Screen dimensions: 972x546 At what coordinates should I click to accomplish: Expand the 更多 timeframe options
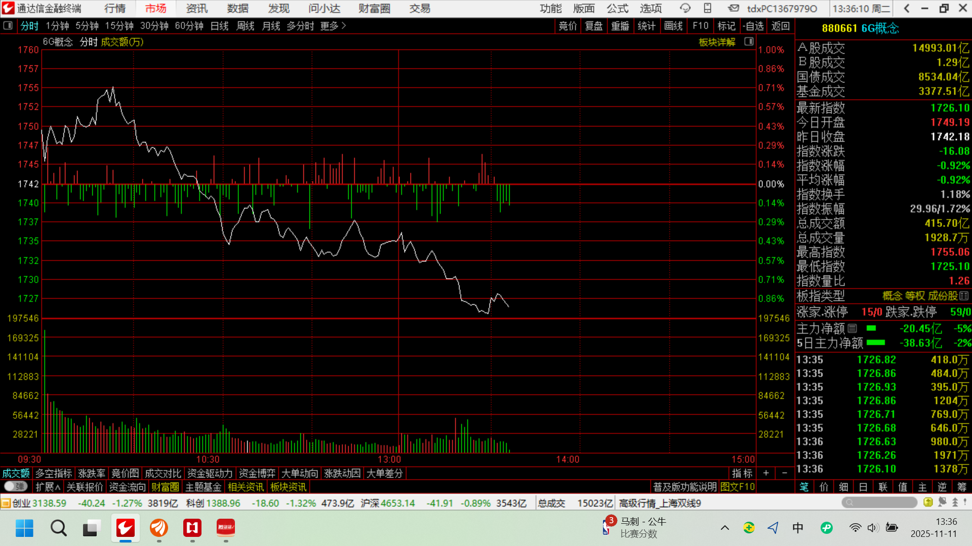tap(333, 26)
